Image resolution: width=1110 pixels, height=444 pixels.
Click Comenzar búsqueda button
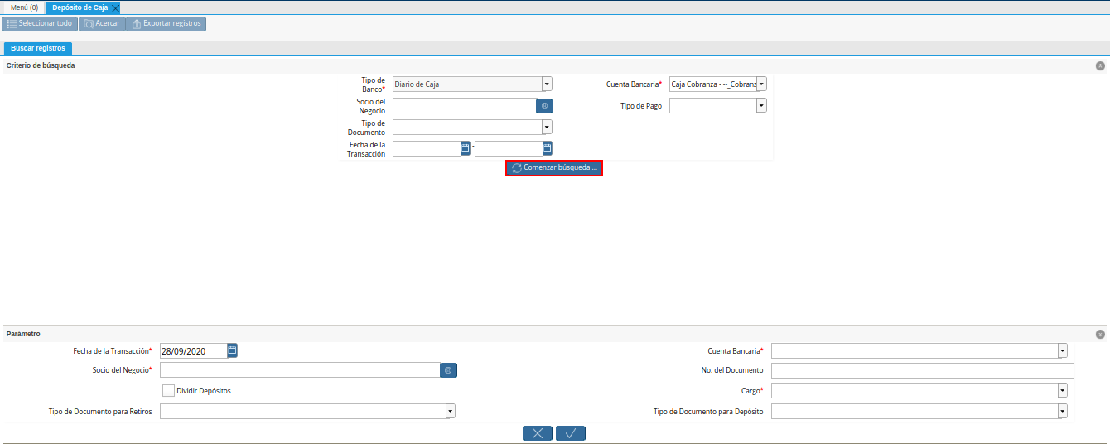point(553,167)
